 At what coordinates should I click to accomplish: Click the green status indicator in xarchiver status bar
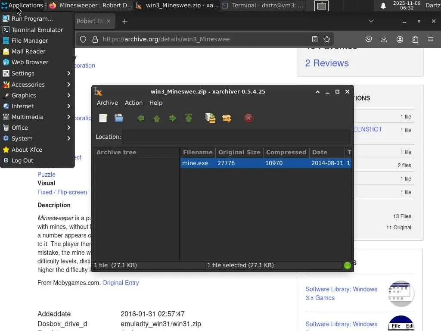[x=348, y=265]
